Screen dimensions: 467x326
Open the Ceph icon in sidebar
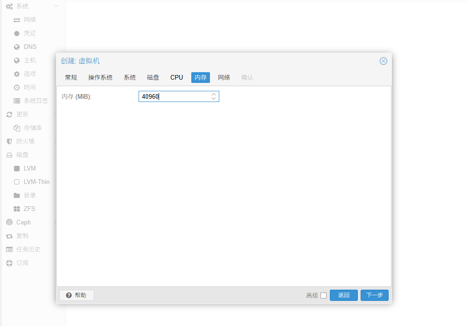[9, 223]
